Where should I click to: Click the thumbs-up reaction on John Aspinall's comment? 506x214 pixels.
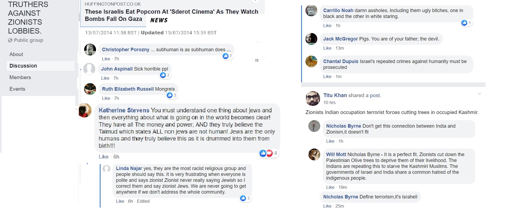(x=163, y=75)
